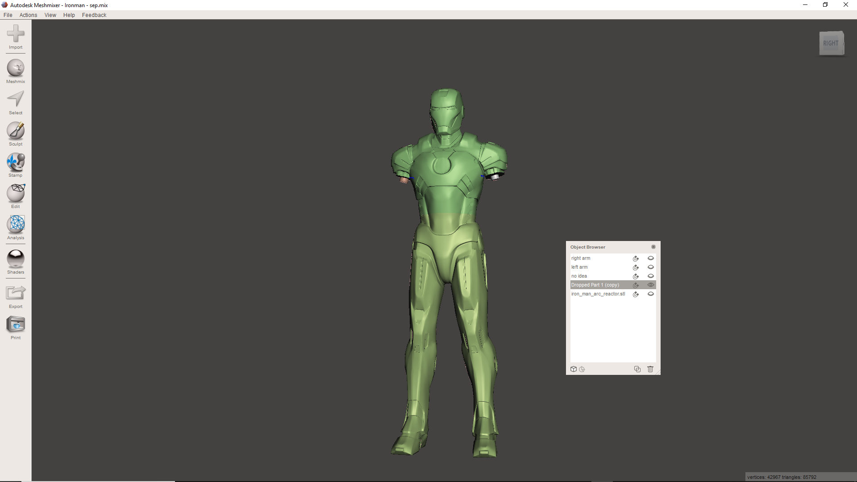Hide the right arm object
This screenshot has width=857, height=482.
(651, 258)
